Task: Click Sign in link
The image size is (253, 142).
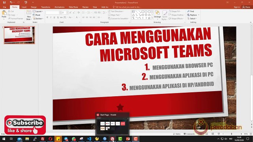Action: [237, 7]
